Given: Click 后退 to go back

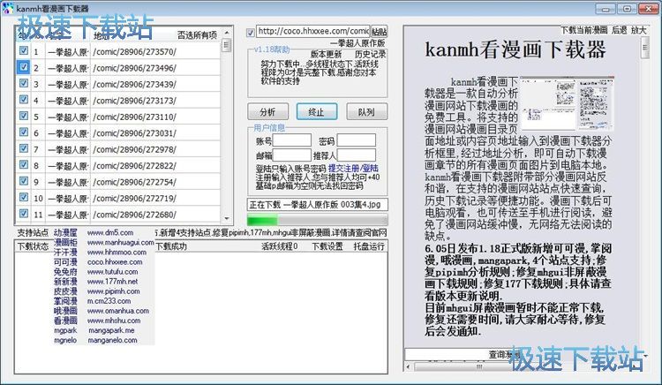Looking at the screenshot, I should click(620, 30).
